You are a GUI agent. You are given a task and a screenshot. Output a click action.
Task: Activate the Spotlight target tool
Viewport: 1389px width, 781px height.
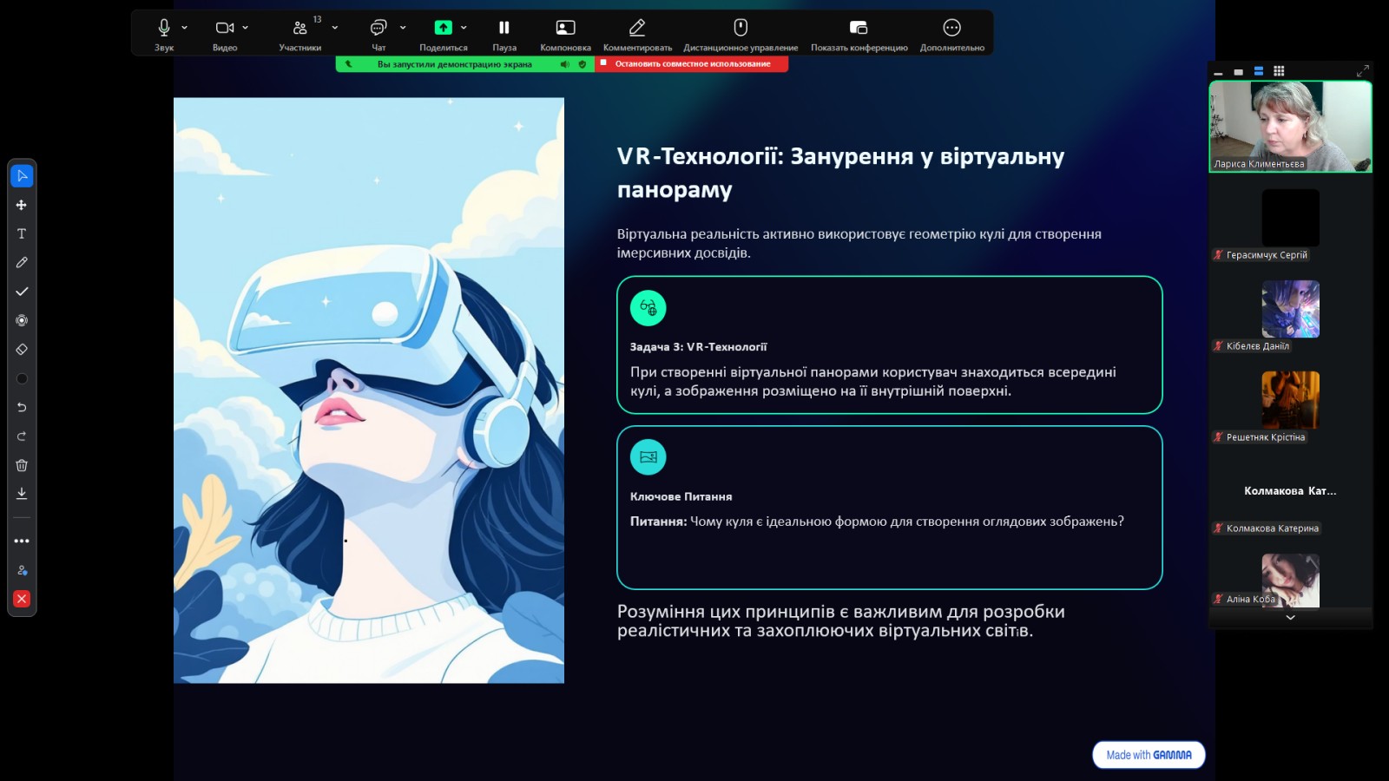tap(22, 320)
